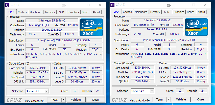
Task: Click Validate in the left CPU-Z window
Action: (76, 100)
